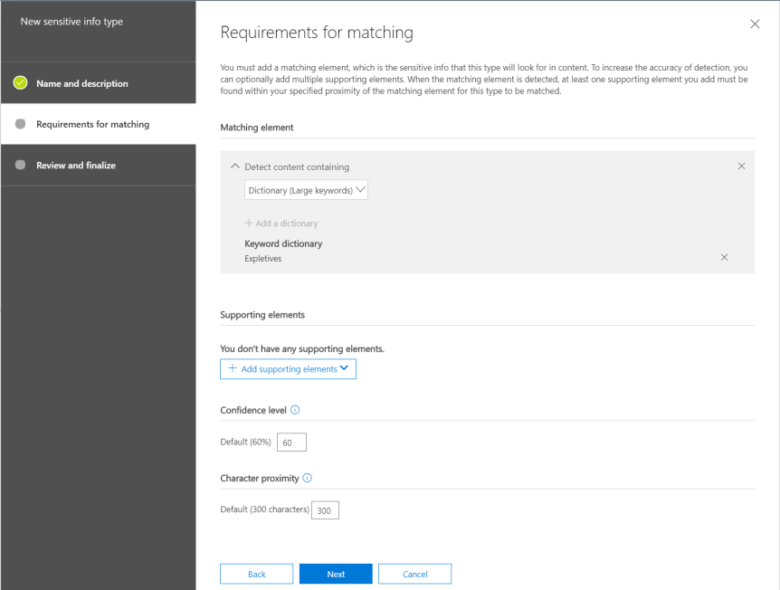This screenshot has width=780, height=590.
Task: Select the Requirements for matching step
Action: tap(92, 124)
